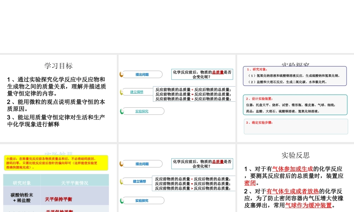354x212 pixels.
Task: Click learning goal 1 about 质量守恒定律的内容
Action: tap(56, 86)
